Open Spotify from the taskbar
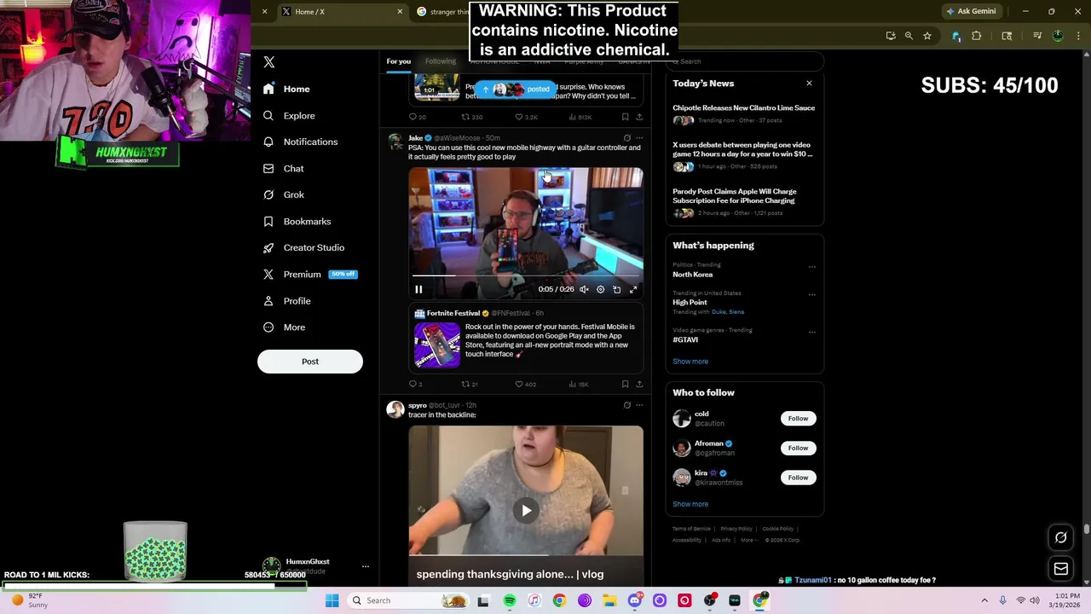This screenshot has width=1091, height=614. 509,600
